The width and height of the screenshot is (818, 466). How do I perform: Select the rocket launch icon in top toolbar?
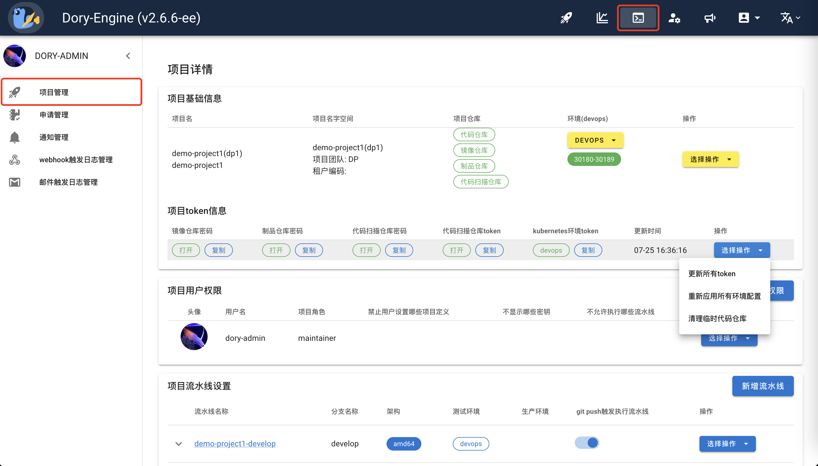point(566,18)
